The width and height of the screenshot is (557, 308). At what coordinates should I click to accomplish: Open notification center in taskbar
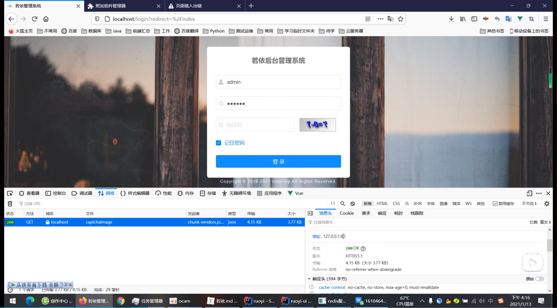[541, 301]
